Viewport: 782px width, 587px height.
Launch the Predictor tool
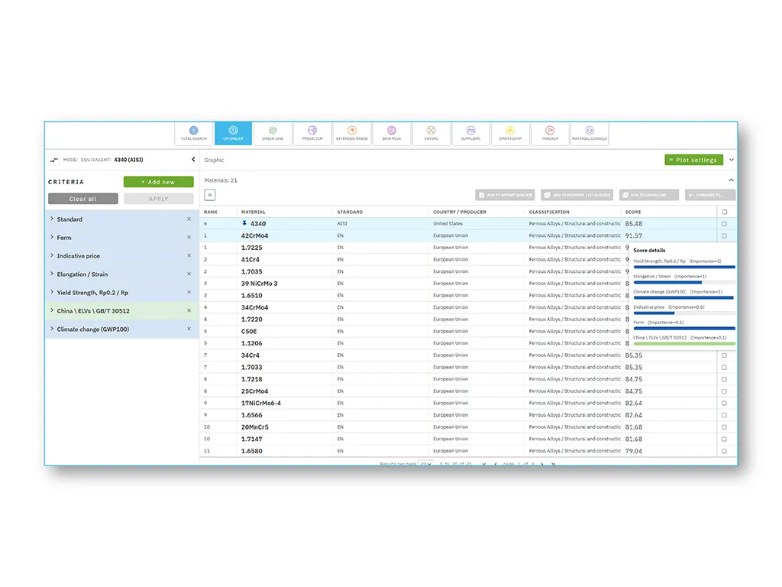point(312,132)
